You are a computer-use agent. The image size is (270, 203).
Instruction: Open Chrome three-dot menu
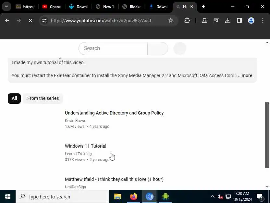point(263,21)
